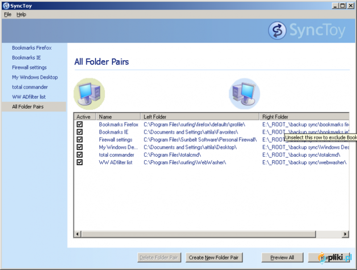
Task: Uncheck Active box for Bookmarks Firefox row
Action: (x=79, y=125)
